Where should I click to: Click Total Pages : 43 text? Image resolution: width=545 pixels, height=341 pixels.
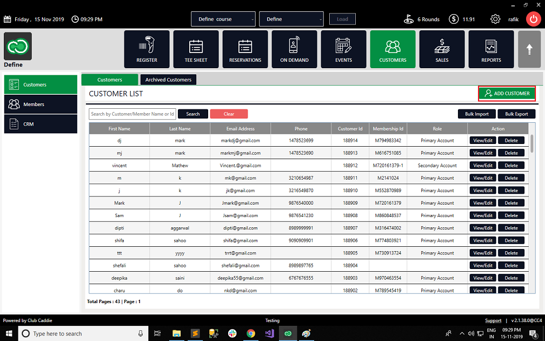[104, 301]
